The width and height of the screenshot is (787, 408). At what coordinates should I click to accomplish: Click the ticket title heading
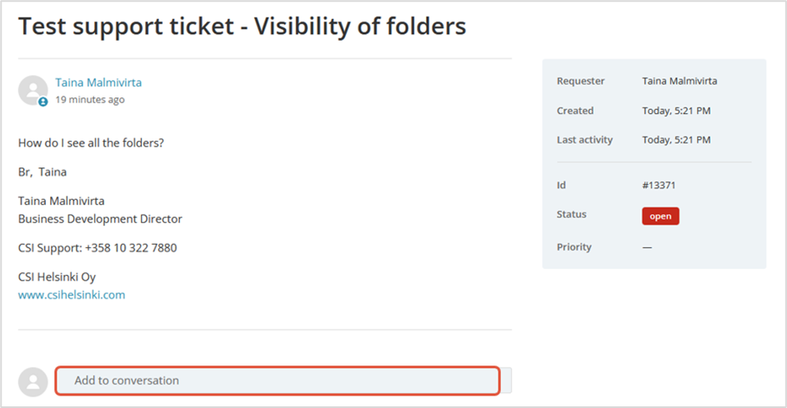click(x=242, y=27)
